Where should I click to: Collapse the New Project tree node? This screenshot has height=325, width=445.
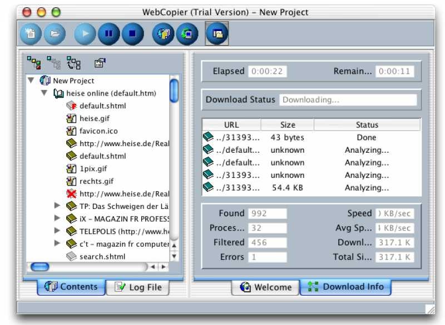(x=31, y=81)
